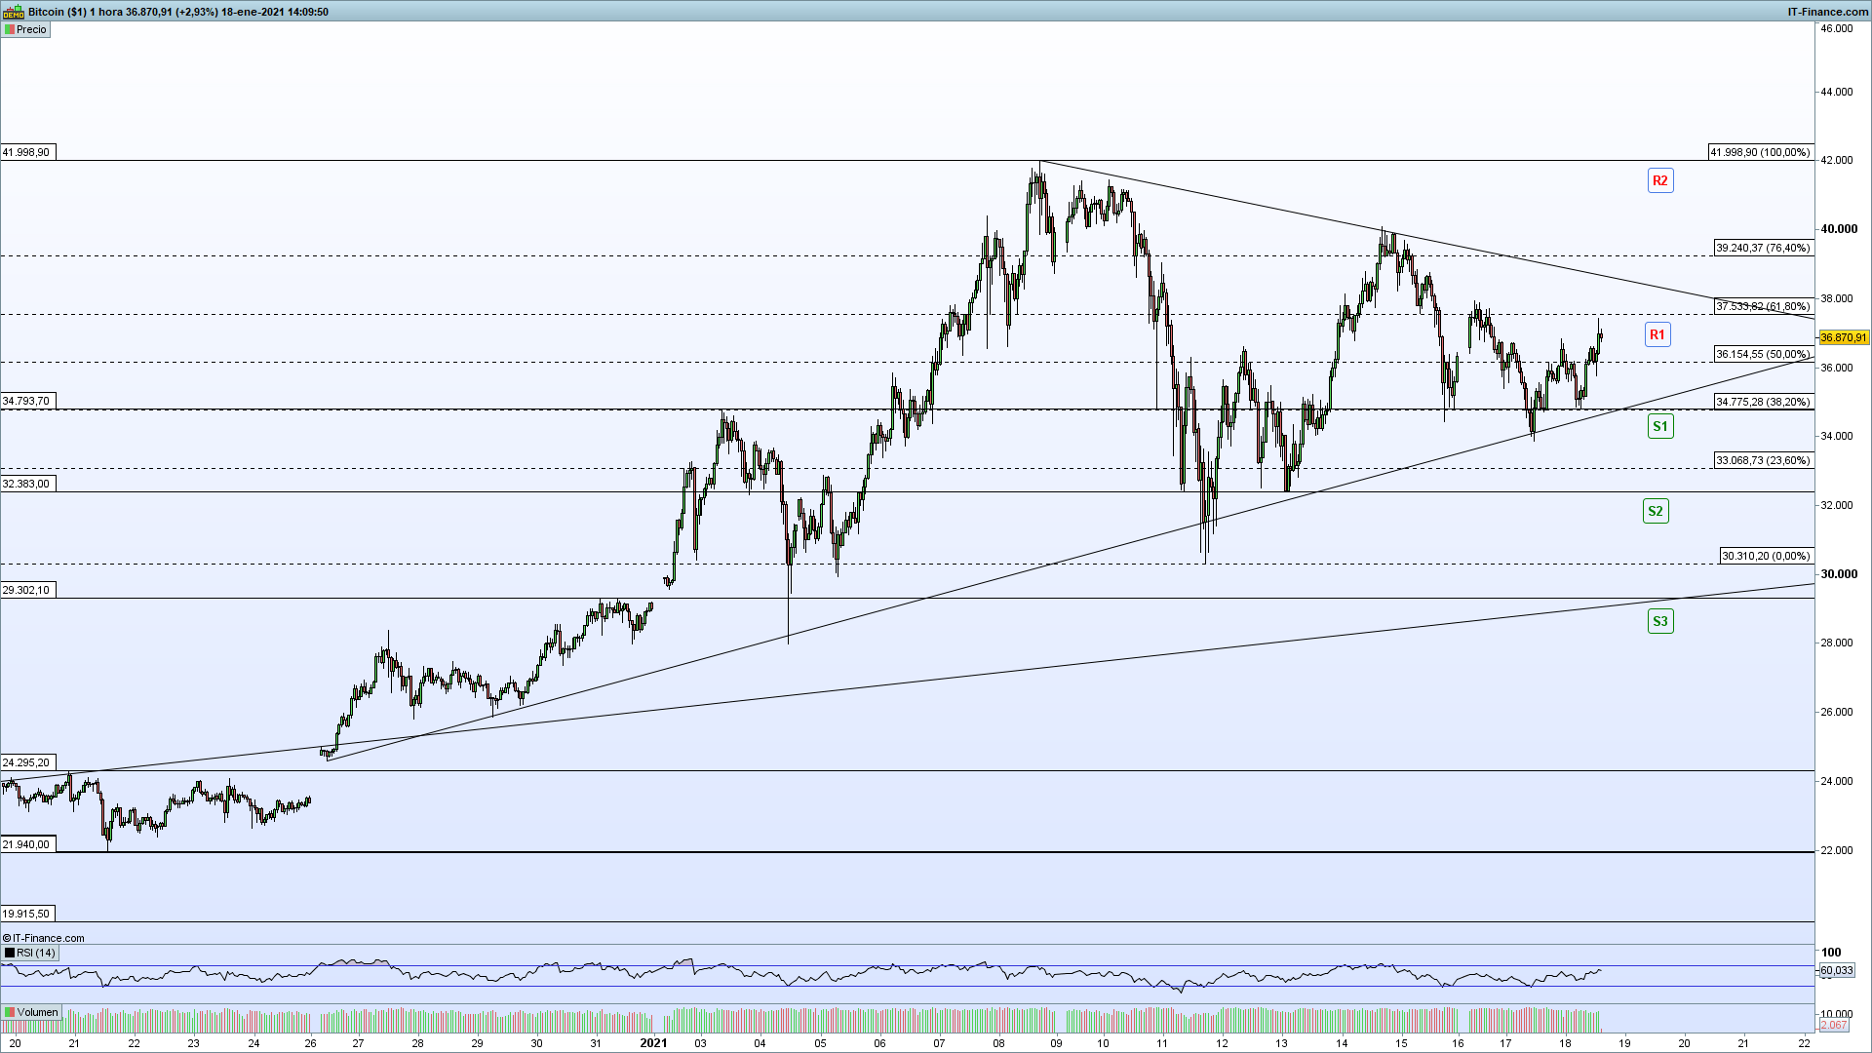Click the 22.000 price axis label
The height and width of the screenshot is (1053, 1872).
1837,850
